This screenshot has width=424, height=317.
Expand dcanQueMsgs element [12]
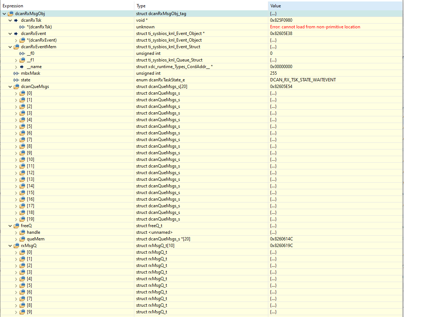tap(16, 173)
